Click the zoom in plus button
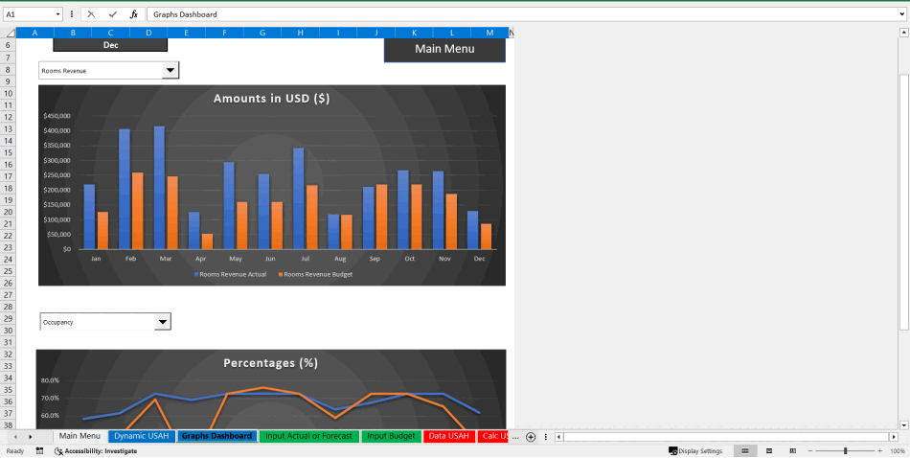 [x=879, y=451]
